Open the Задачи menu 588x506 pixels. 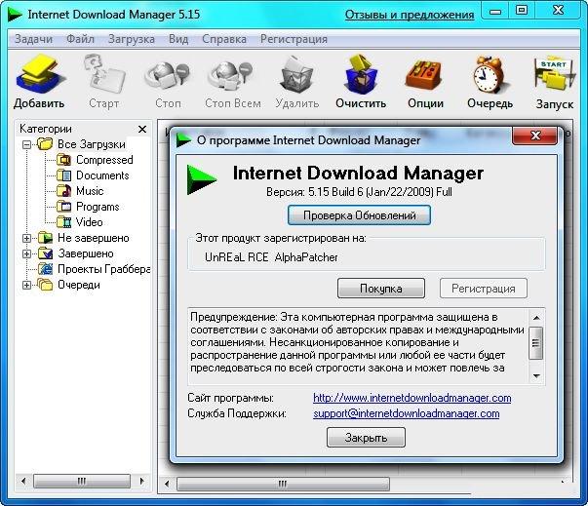click(x=33, y=39)
